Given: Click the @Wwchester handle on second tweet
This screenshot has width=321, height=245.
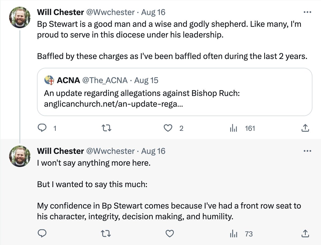Looking at the screenshot, I should coord(110,151).
